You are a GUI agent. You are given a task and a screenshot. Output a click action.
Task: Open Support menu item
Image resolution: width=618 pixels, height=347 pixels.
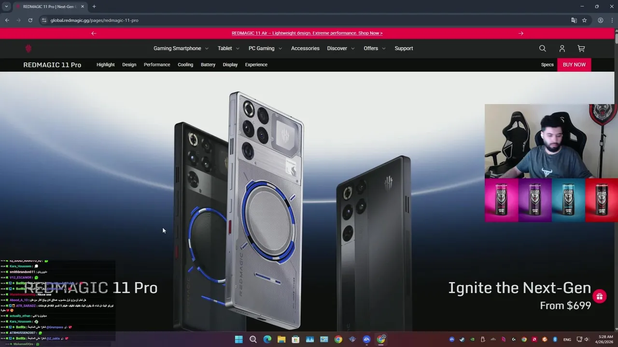tap(404, 48)
